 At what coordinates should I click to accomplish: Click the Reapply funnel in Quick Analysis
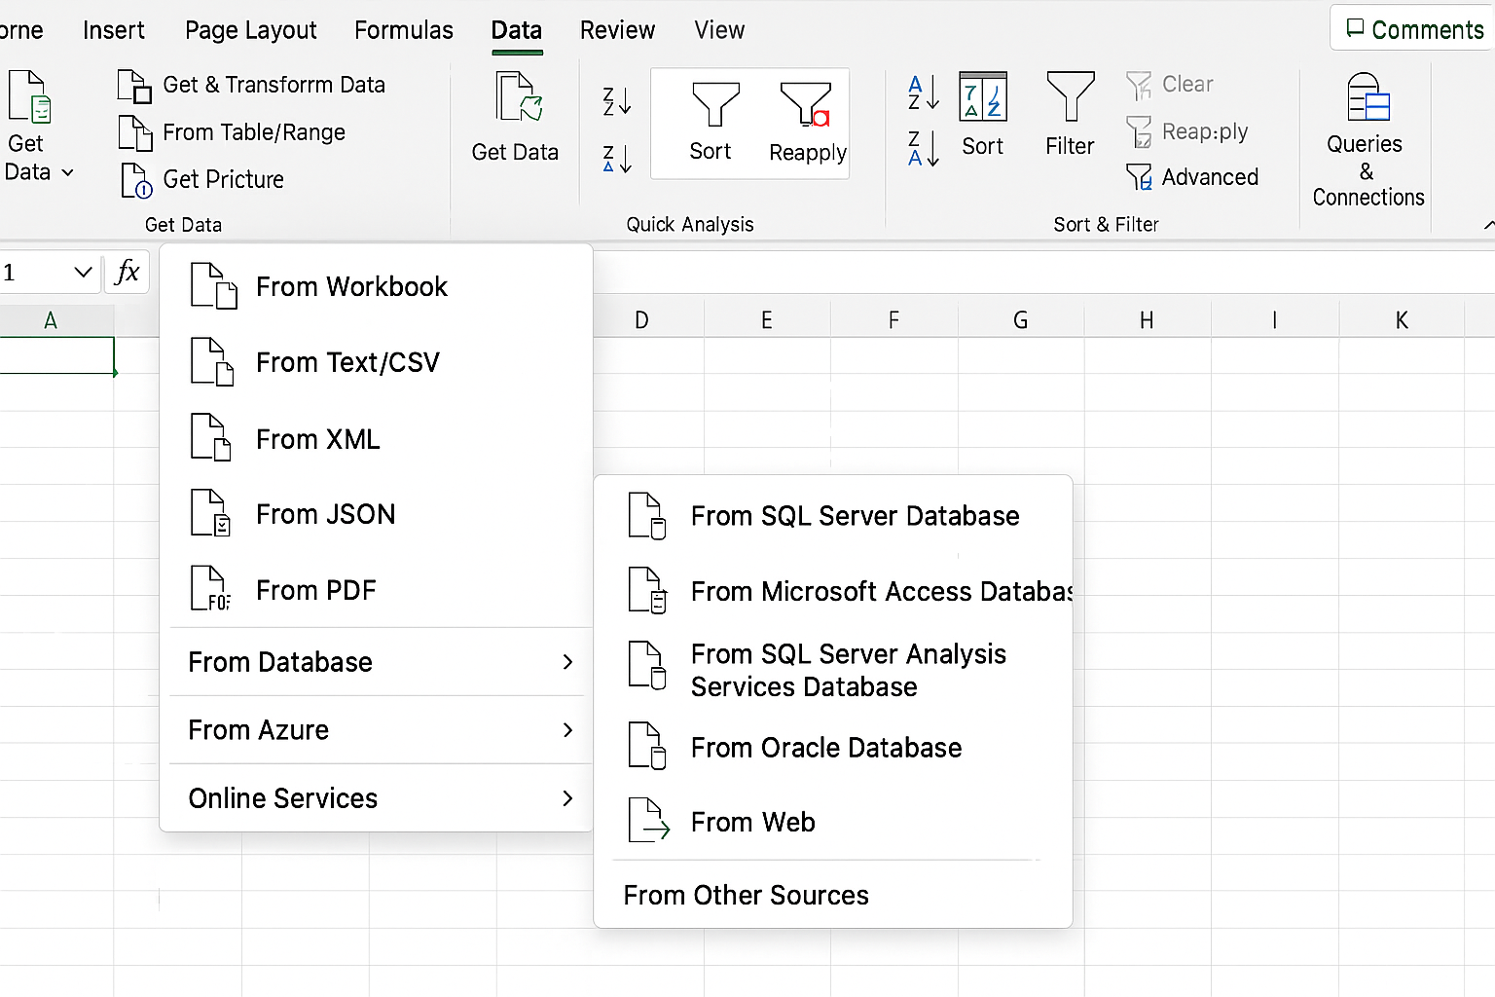[807, 122]
